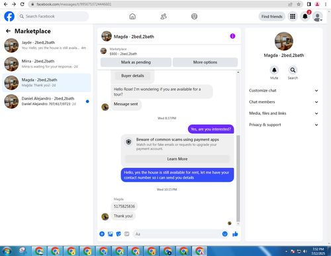Open the Facebook logo home link
Screen dimensions: 331x256
click(9, 17)
